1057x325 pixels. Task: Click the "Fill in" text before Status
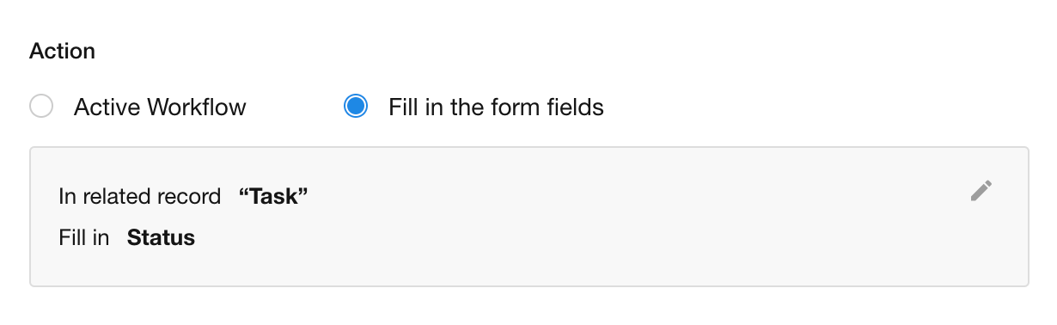click(84, 238)
